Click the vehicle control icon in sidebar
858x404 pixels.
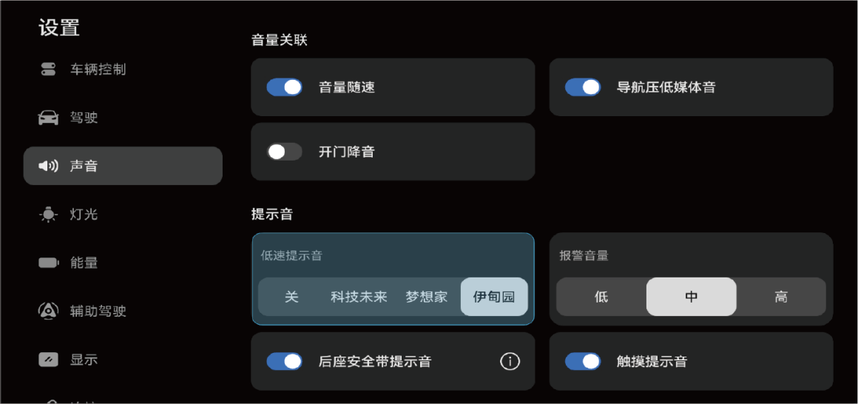click(48, 70)
